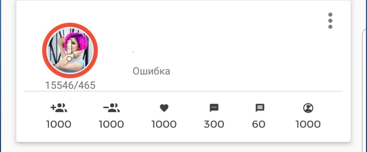The image size is (367, 152).
Task: Open the pink-haired profile avatar
Action: point(70,50)
